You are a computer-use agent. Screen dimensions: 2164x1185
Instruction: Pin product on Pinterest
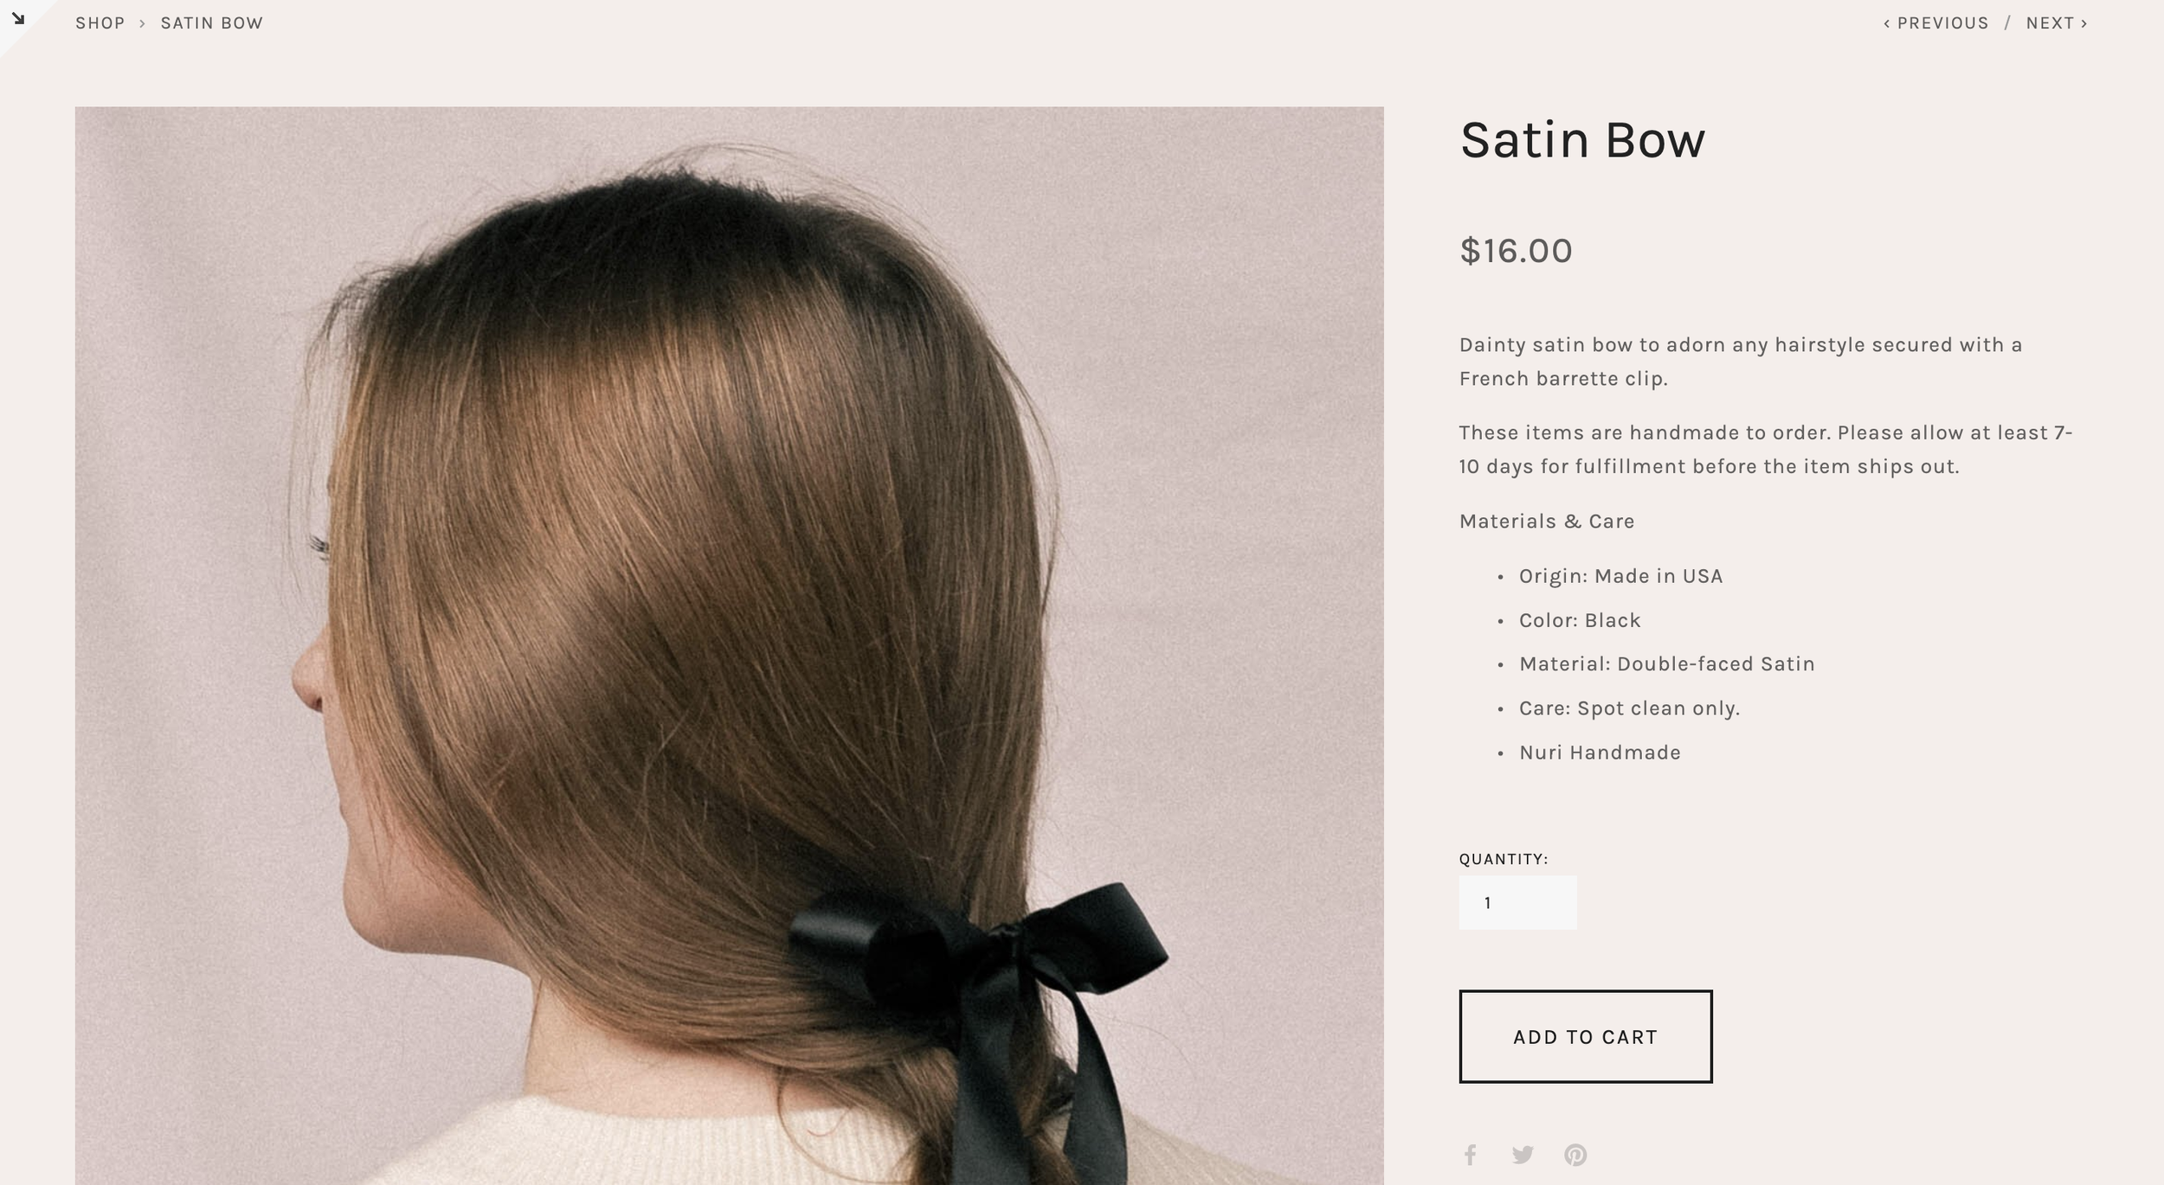(x=1575, y=1155)
